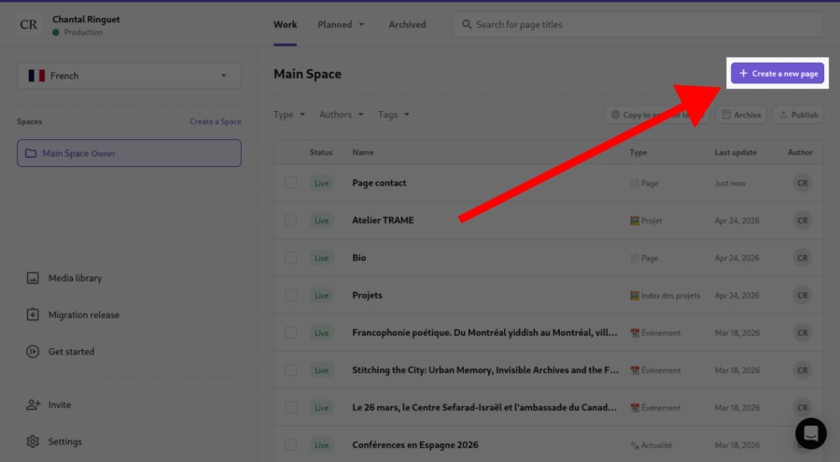Viewport: 840px width, 462px height.
Task: Click the Name column header
Action: 363,152
